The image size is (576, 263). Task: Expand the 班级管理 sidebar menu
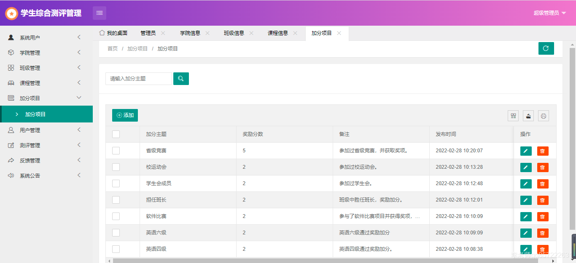point(46,68)
